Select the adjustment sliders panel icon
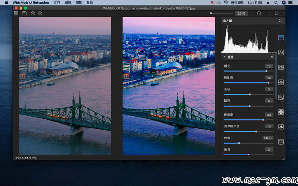298x186 pixels. [281, 38]
